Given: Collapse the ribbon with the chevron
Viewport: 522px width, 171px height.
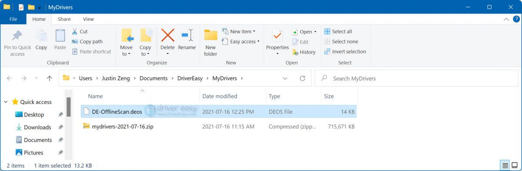Looking at the screenshot, I should (x=506, y=19).
